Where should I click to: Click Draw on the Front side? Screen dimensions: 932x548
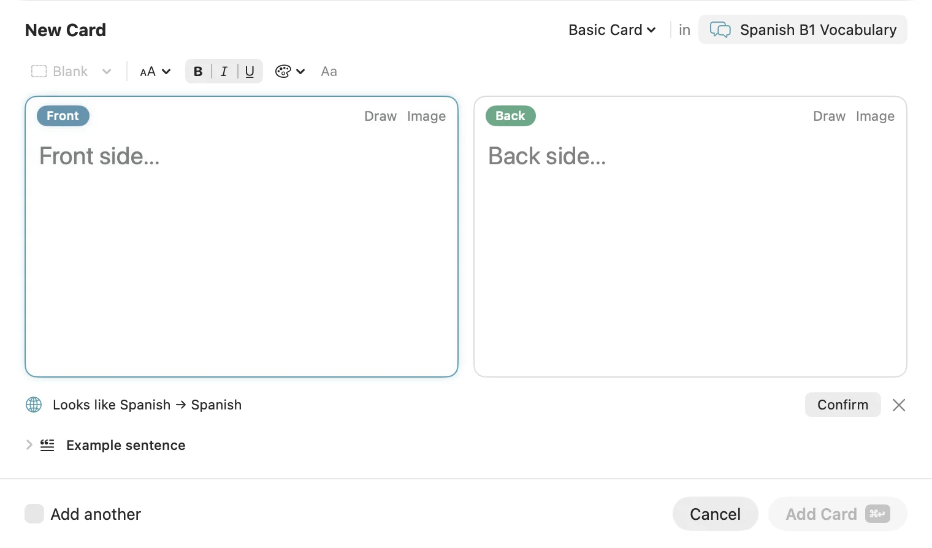tap(380, 116)
